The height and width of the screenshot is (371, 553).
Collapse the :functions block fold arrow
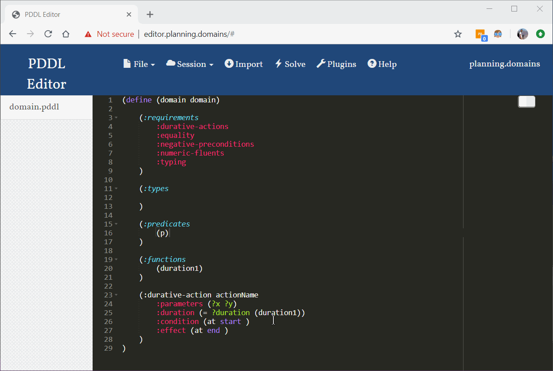pyautogui.click(x=116, y=259)
